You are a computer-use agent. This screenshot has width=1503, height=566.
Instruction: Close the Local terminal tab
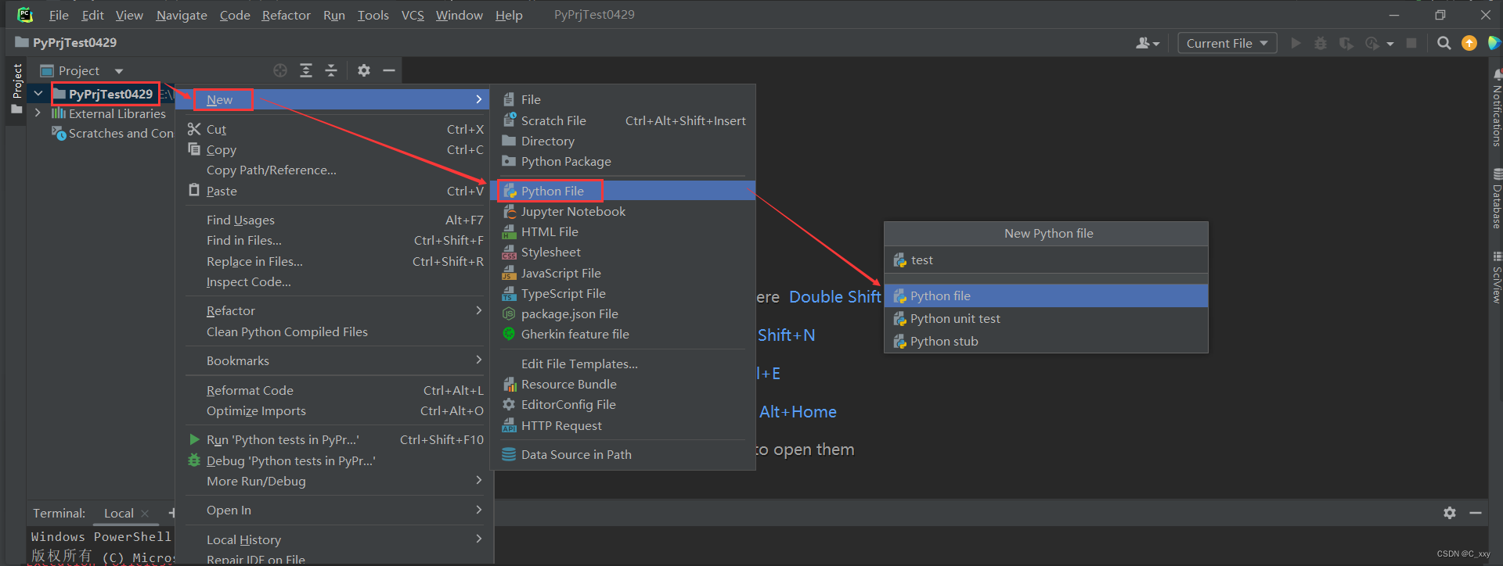tap(145, 514)
